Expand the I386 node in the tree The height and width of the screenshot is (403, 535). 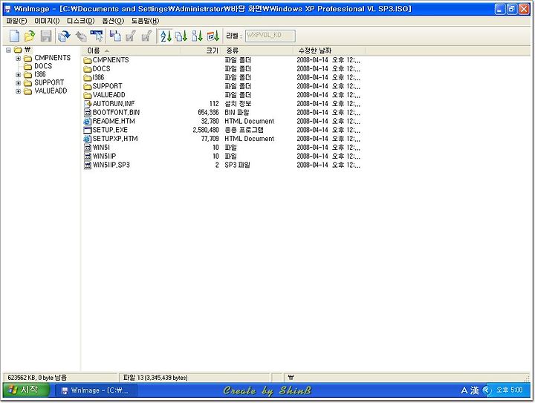19,75
